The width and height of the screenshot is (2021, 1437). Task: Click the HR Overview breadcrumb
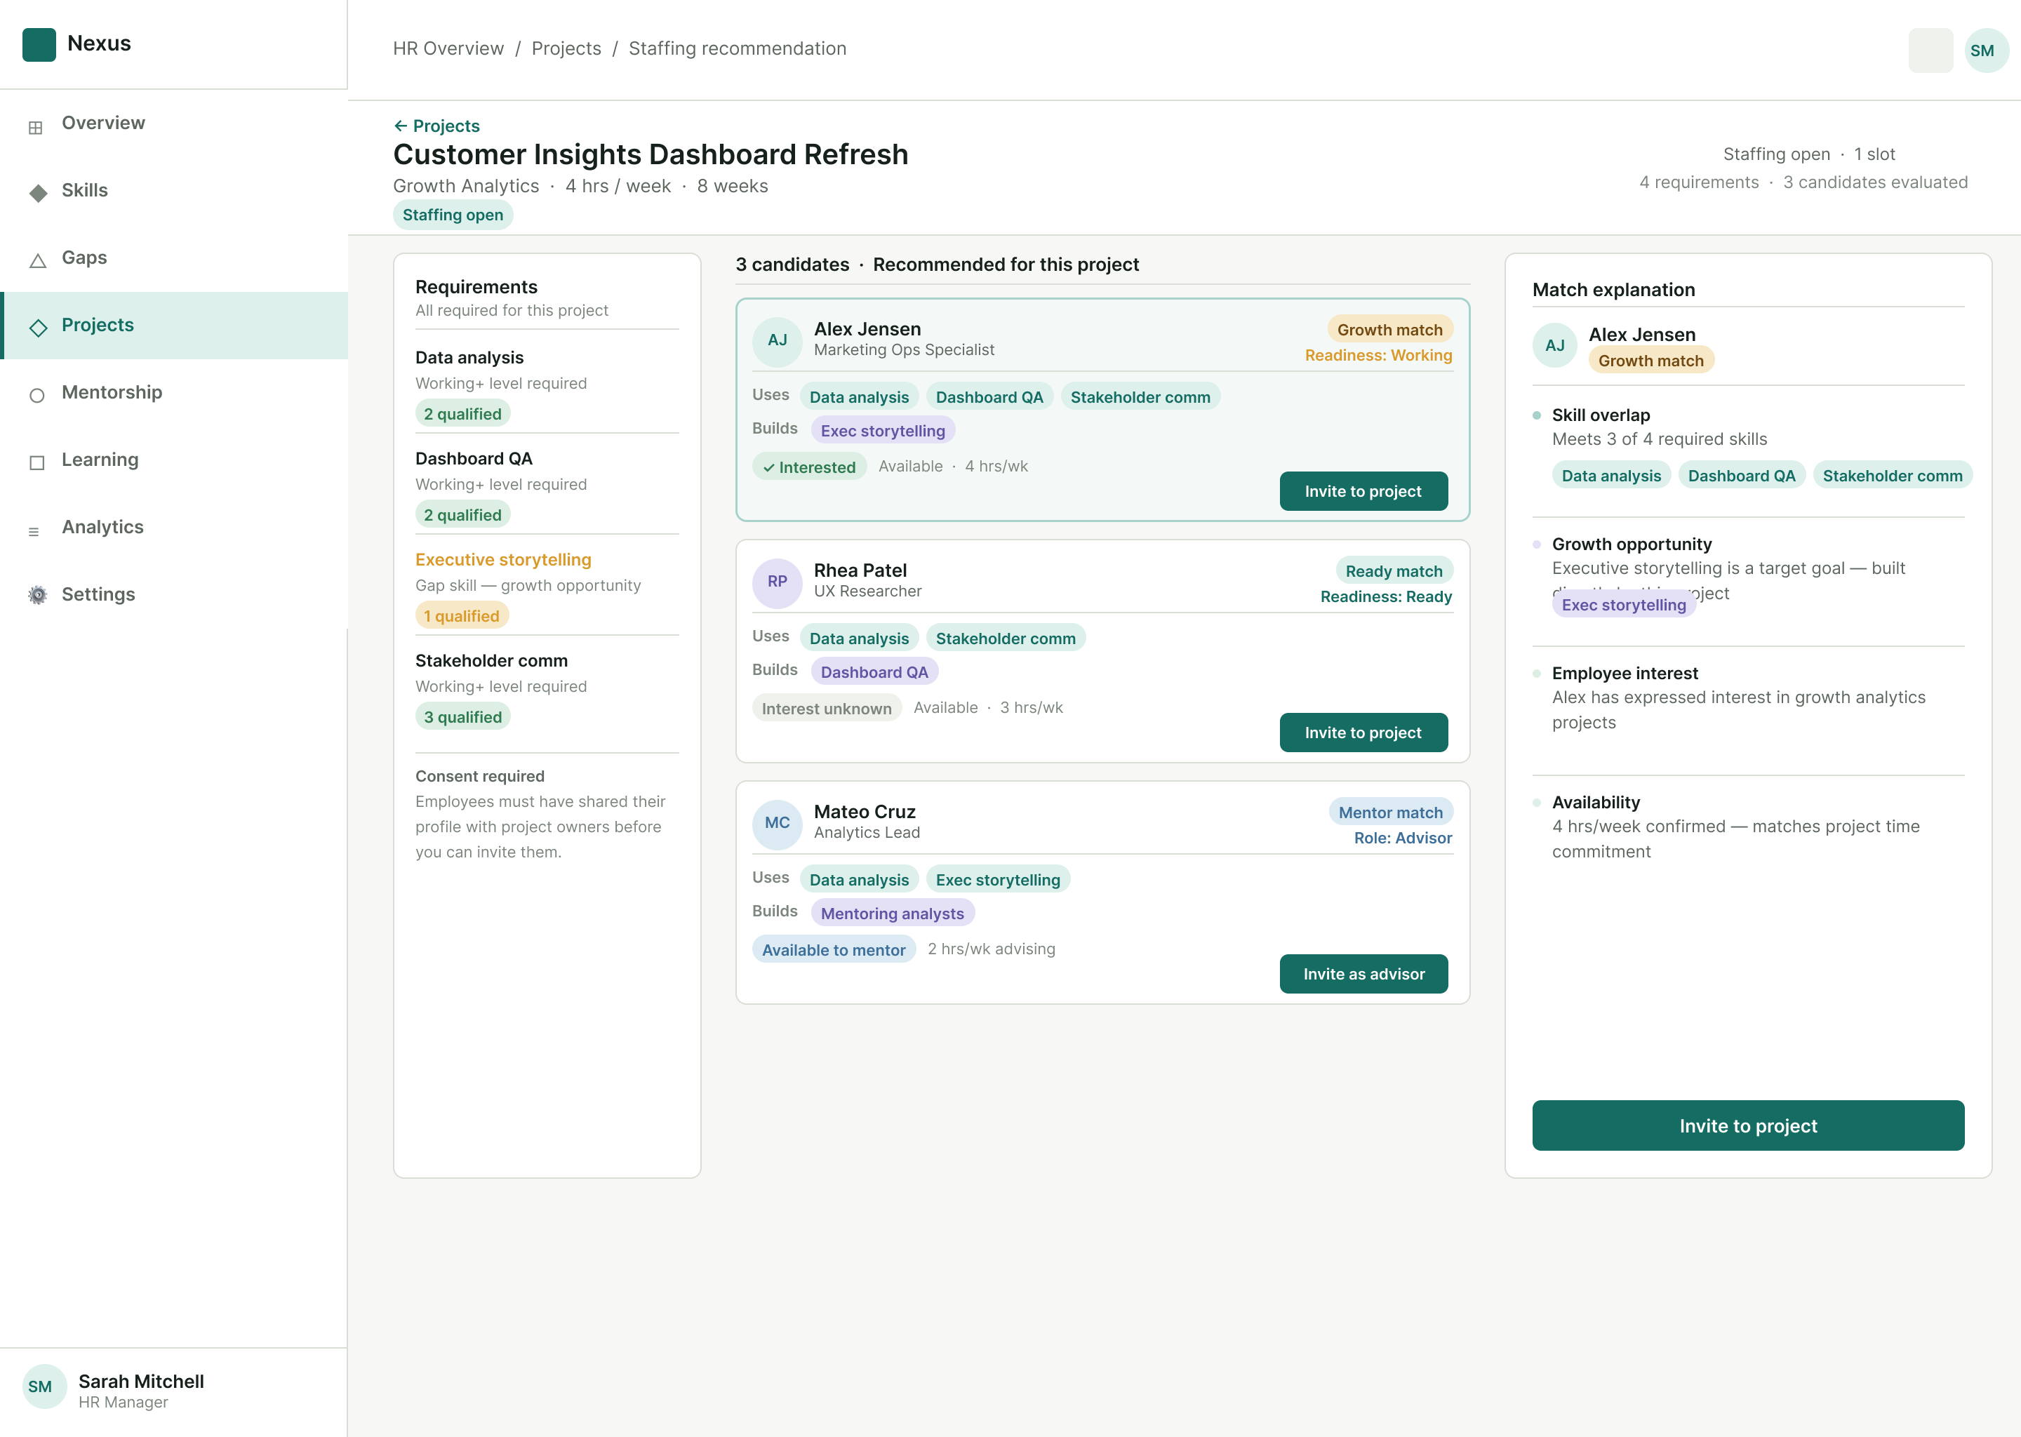pyautogui.click(x=448, y=48)
